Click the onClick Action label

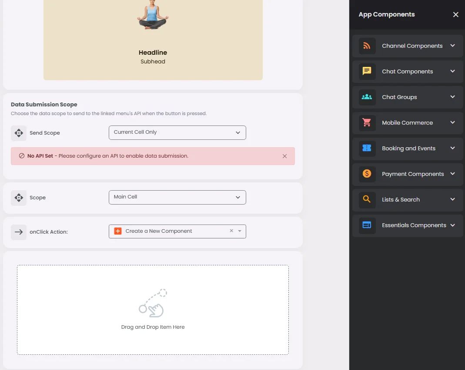point(49,232)
